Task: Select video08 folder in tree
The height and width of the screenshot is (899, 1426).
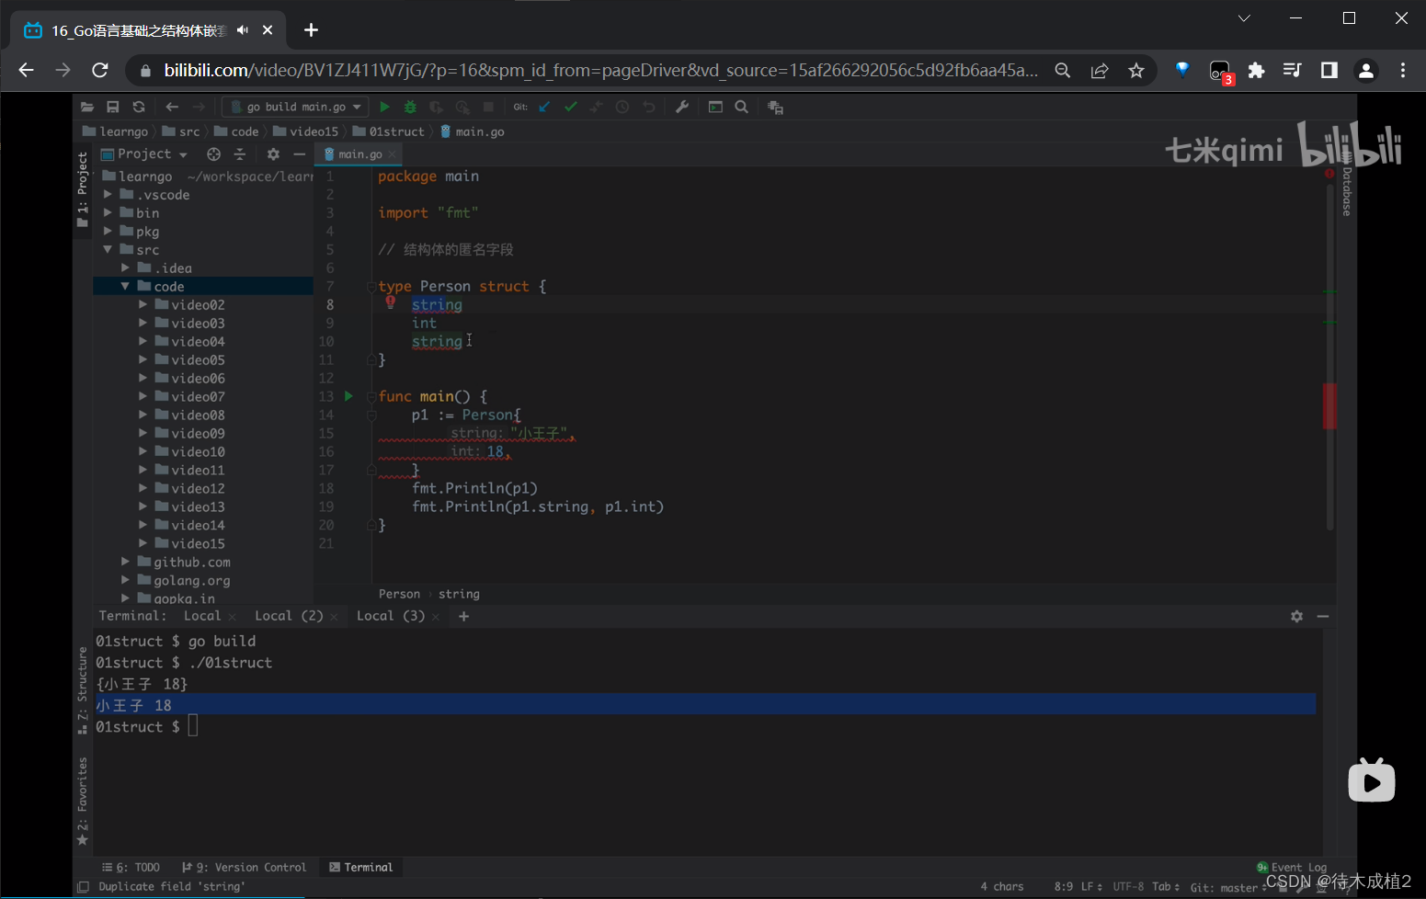Action: (198, 415)
